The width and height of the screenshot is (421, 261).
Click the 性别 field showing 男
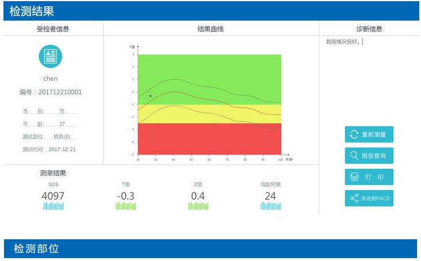[62, 111]
